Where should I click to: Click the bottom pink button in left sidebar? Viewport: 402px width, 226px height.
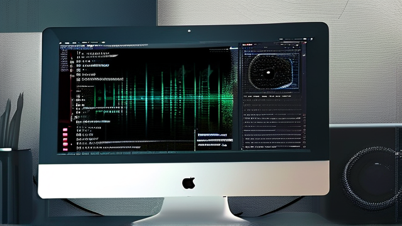click(x=65, y=149)
